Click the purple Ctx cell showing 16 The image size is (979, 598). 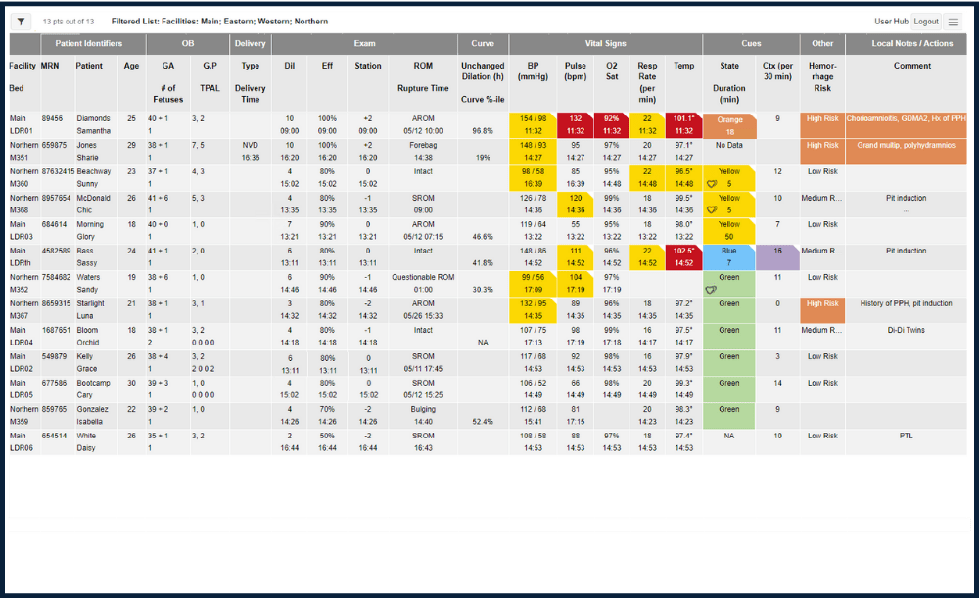point(777,256)
